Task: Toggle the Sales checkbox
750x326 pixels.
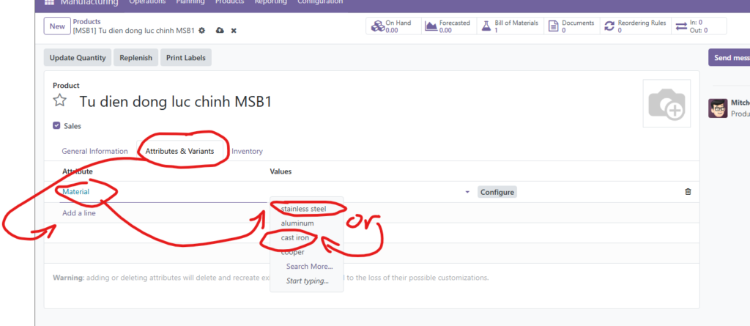Action: (x=57, y=126)
